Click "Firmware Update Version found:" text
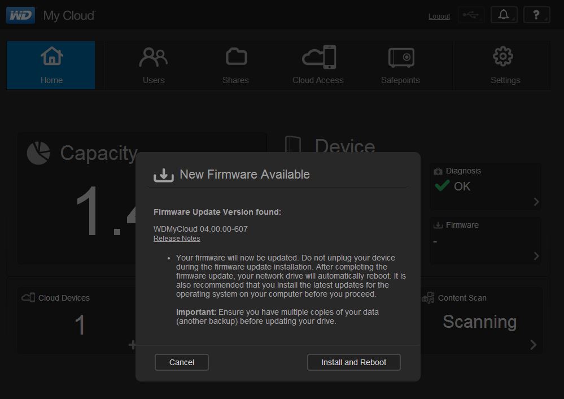Image resolution: width=564 pixels, height=399 pixels. (217, 212)
